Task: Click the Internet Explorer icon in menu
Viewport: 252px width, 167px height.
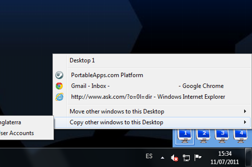Action: 59,97
